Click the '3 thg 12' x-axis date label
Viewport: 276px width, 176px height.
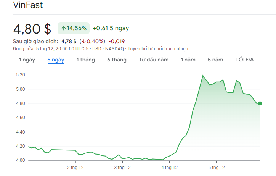(122, 168)
